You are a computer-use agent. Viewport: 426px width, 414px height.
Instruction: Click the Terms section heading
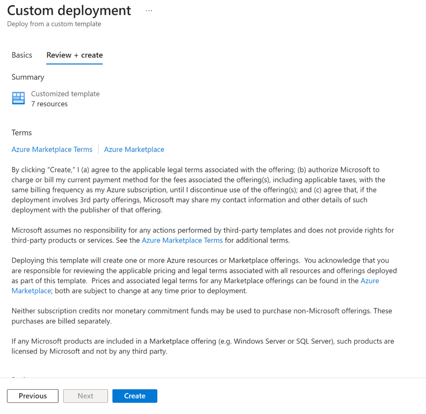[21, 132]
